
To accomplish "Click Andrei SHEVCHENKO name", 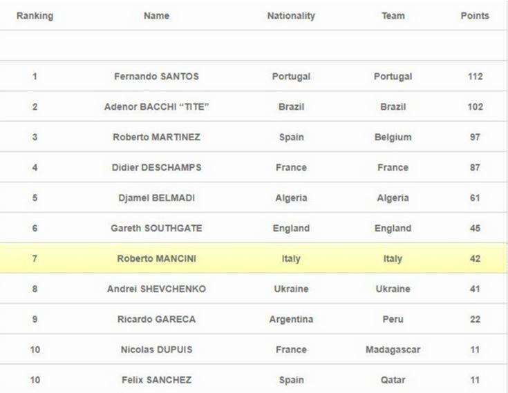I will pos(156,289).
